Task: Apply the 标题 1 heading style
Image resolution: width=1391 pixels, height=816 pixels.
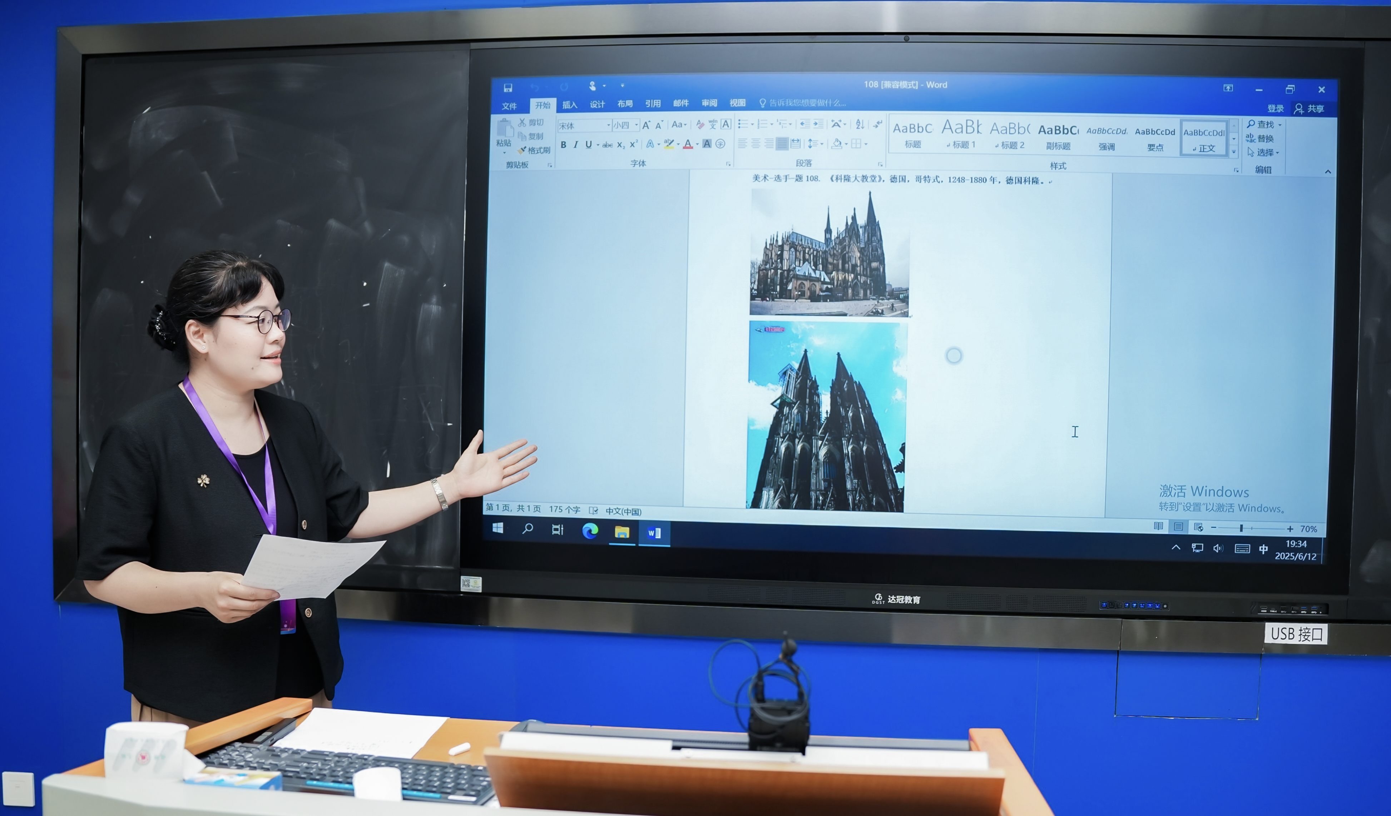Action: tap(961, 134)
